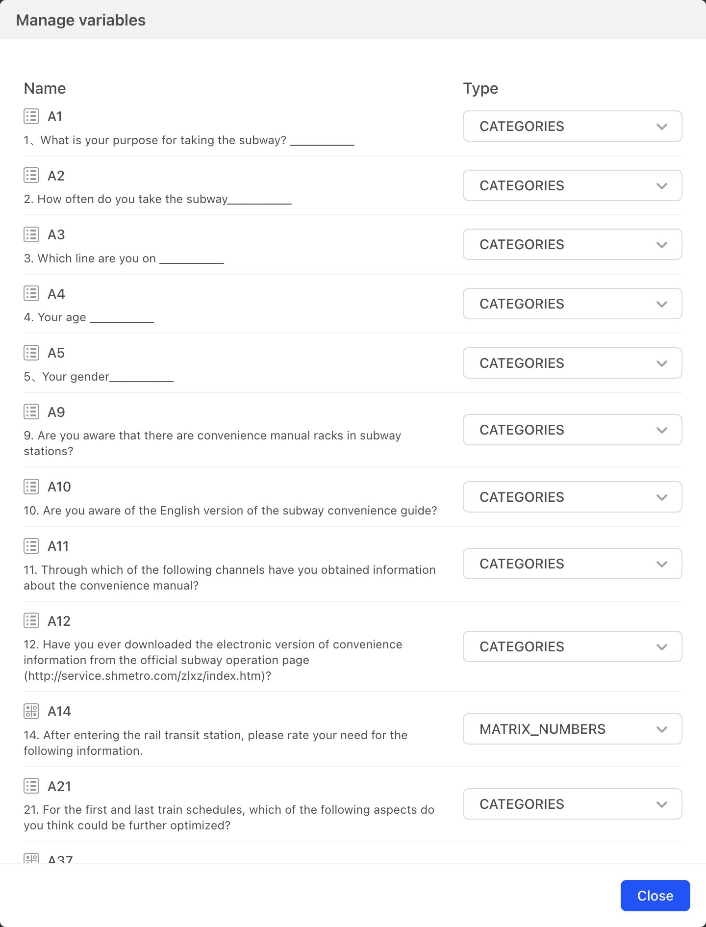The height and width of the screenshot is (927, 706).
Task: Click the matrix grid icon beside A14
Action: pyautogui.click(x=31, y=711)
